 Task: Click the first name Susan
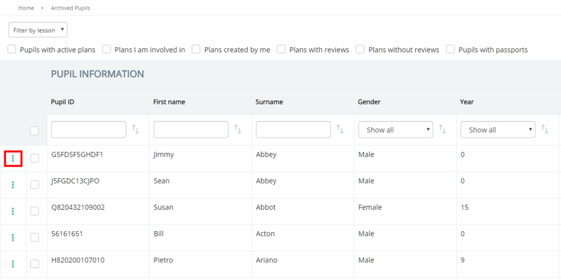(x=163, y=208)
